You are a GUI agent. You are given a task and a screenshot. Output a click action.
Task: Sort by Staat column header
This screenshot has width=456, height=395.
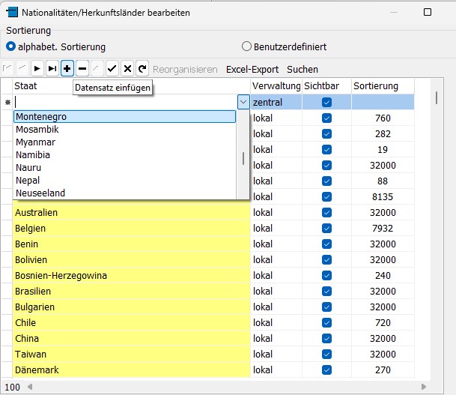(x=132, y=86)
